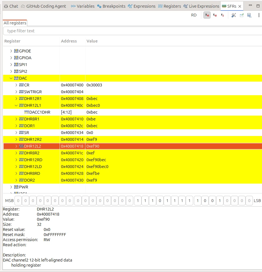This screenshot has width=262, height=272.
Task: Close the SFRs tab
Action: click(240, 6)
